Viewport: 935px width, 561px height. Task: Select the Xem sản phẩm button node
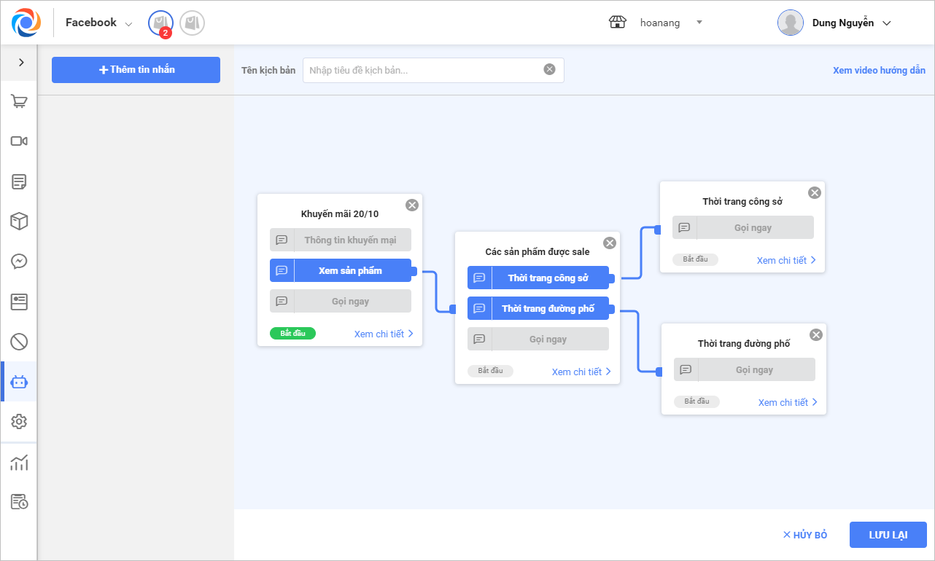pyautogui.click(x=350, y=270)
